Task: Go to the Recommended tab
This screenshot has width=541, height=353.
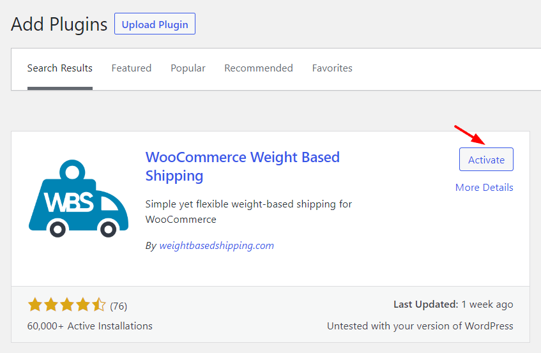Action: pyautogui.click(x=259, y=68)
